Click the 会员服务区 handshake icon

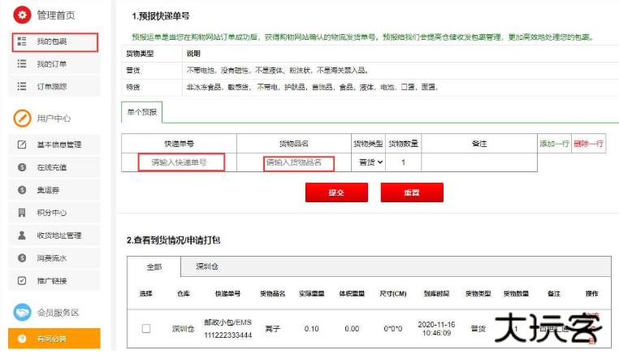[x=22, y=312]
